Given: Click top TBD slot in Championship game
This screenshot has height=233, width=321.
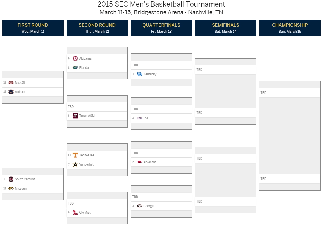Looking at the screenshot, I should click(x=290, y=93).
